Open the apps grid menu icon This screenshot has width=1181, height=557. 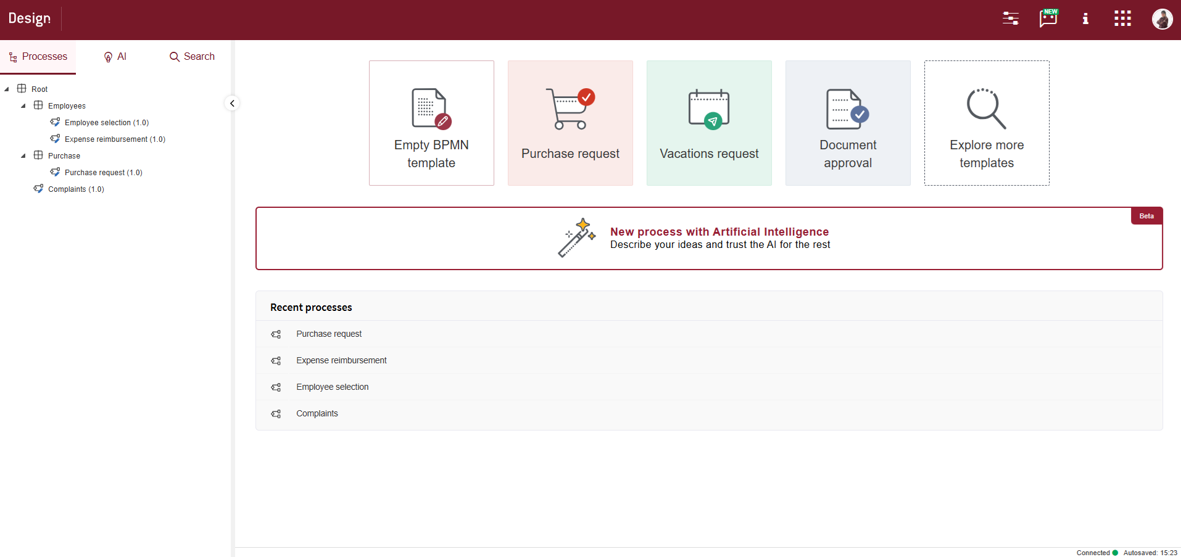point(1122,19)
